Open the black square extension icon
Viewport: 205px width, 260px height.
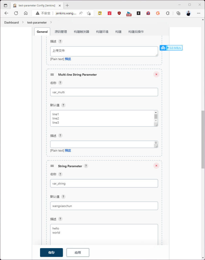pyautogui.click(x=138, y=13)
